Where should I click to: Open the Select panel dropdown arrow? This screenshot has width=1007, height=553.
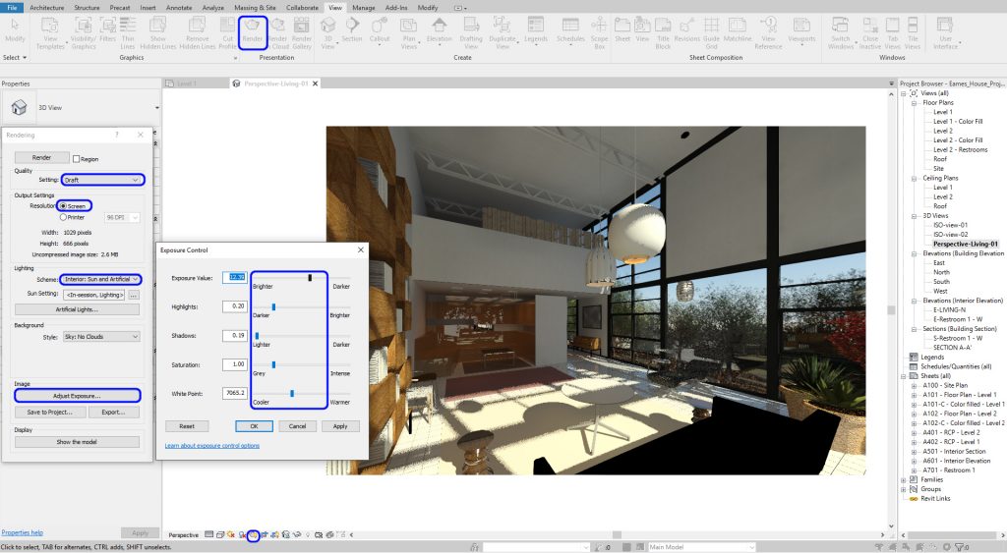pyautogui.click(x=25, y=58)
